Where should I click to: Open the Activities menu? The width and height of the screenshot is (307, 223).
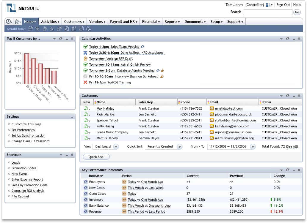[x=50, y=22]
